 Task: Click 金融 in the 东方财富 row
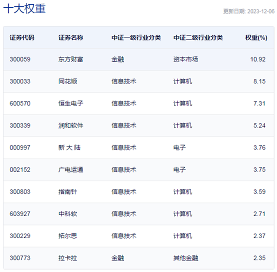117,59
